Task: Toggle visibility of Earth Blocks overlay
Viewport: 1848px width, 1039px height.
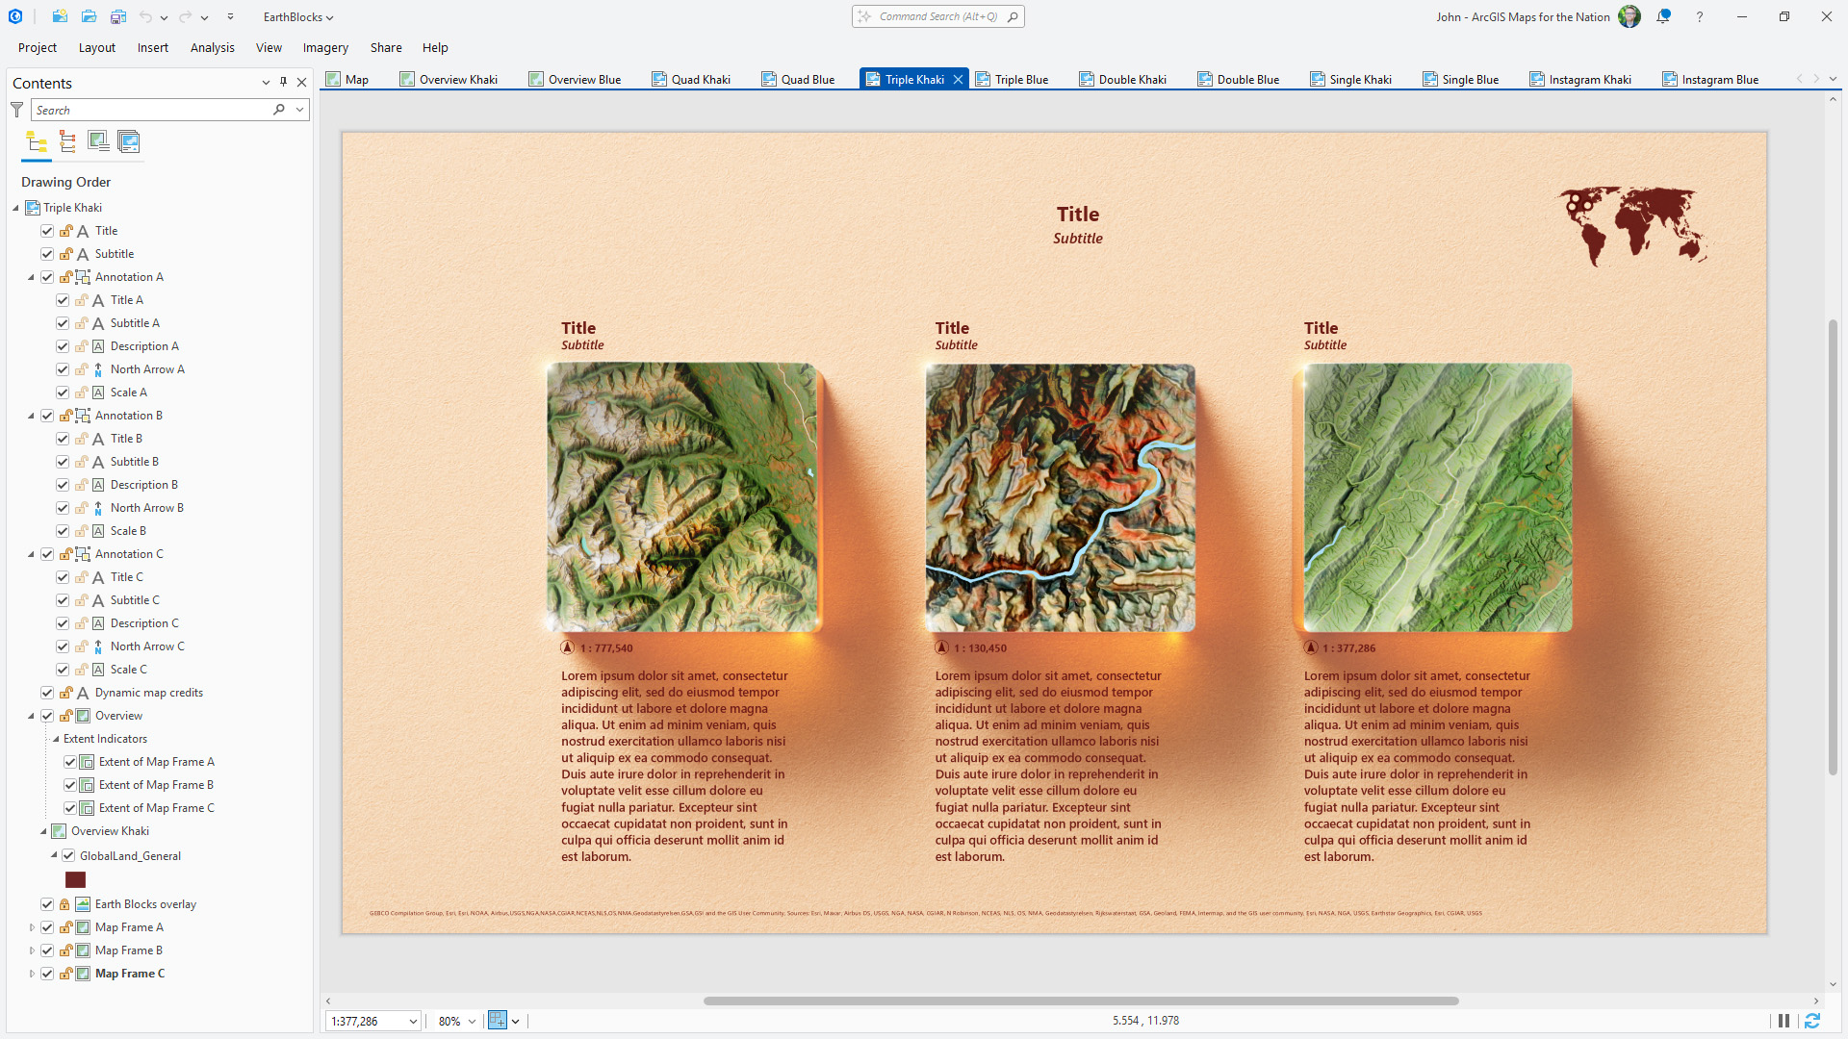Action: 47,904
